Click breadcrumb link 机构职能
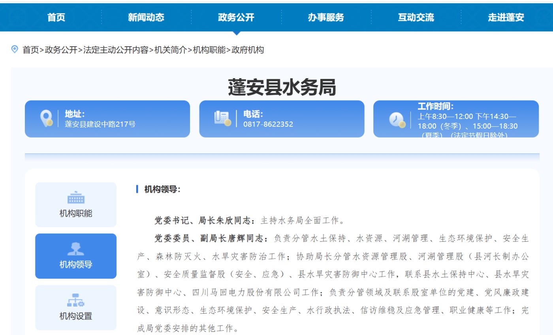The width and height of the screenshot is (553, 335). 209,50
